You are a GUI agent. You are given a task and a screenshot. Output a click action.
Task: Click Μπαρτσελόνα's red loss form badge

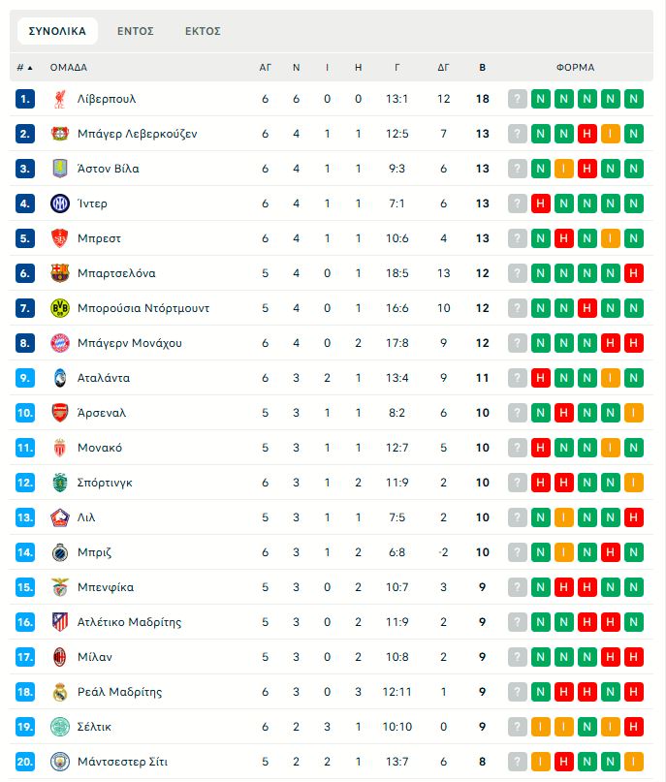pyautogui.click(x=634, y=273)
